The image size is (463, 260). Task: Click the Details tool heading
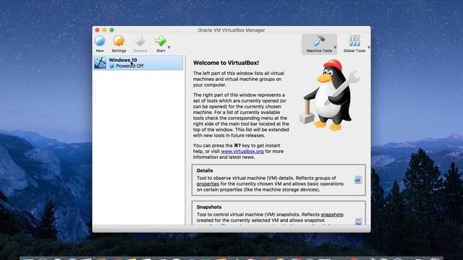click(205, 170)
